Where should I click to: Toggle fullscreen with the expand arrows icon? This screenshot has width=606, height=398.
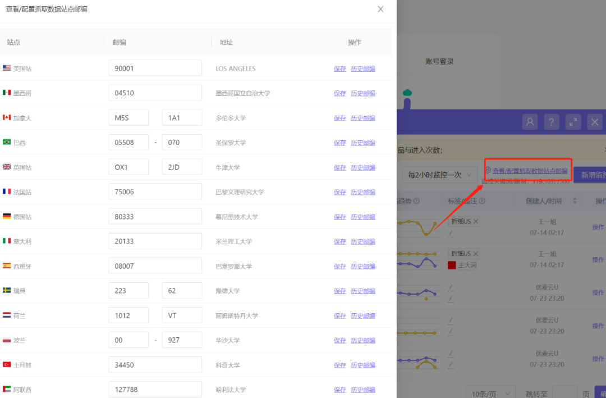pyautogui.click(x=573, y=122)
